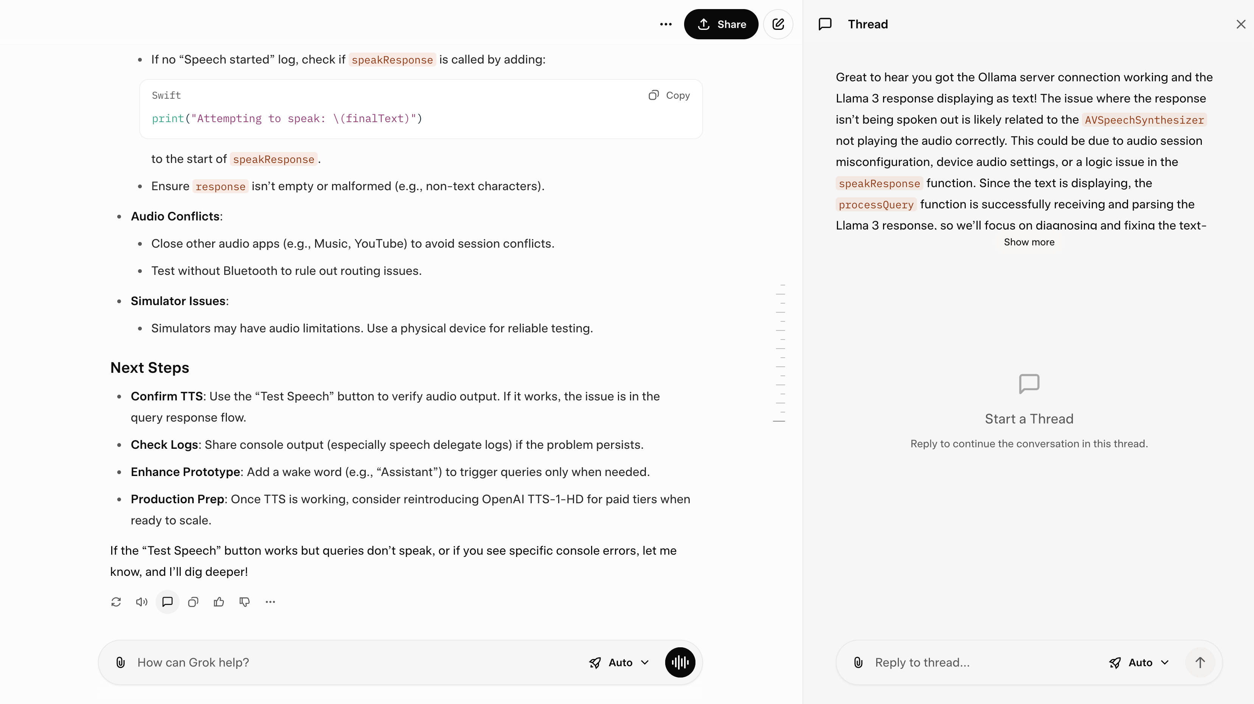Viewport: 1254px width, 704px height.
Task: Copy the response using the copy icon
Action: [193, 602]
